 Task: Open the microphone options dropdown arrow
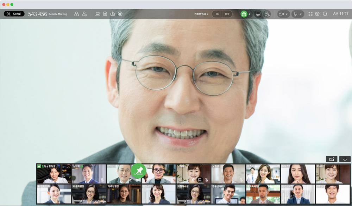tap(301, 14)
